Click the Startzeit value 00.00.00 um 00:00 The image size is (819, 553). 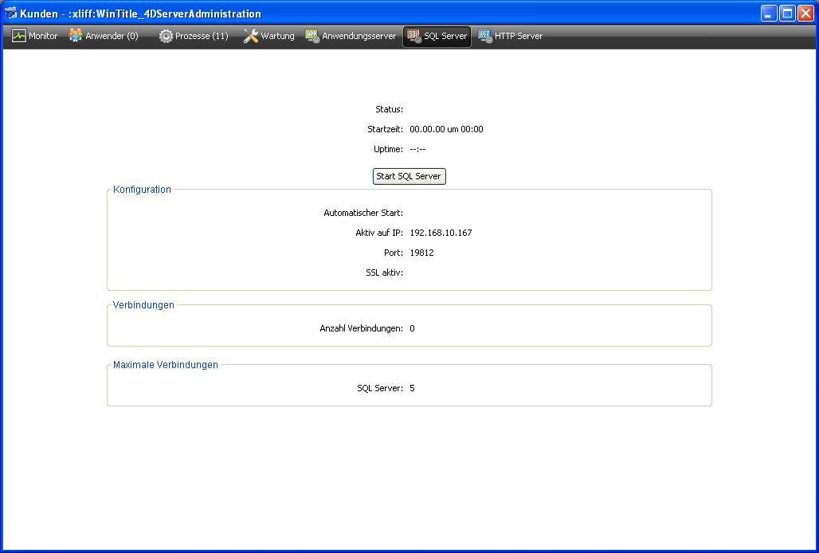point(446,129)
